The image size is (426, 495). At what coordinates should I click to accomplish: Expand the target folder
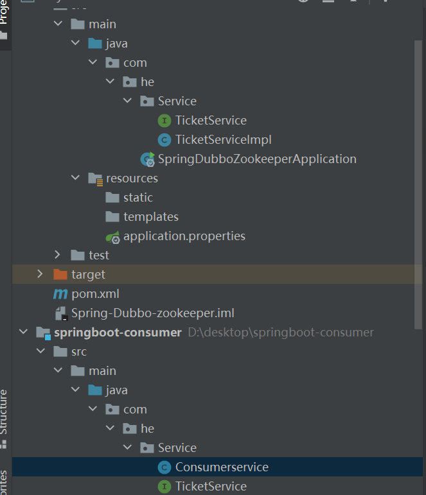(40, 275)
